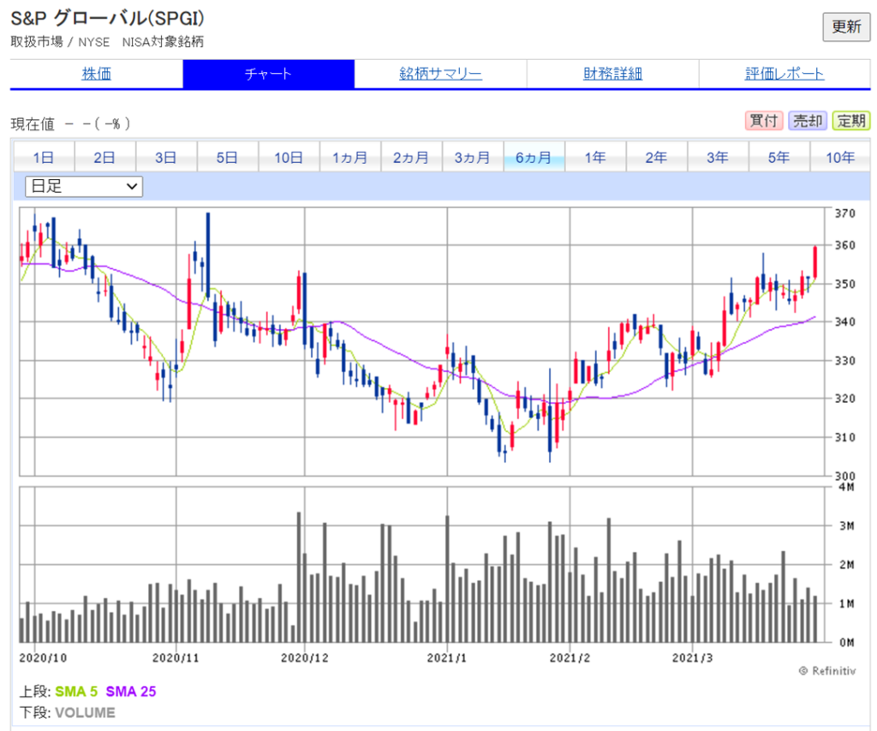The height and width of the screenshot is (731, 877).
Task: Click the 2020/10 date axis label
Action: tap(43, 657)
